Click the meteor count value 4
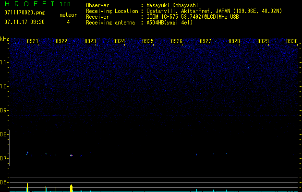302x192 pixels. (x=68, y=22)
